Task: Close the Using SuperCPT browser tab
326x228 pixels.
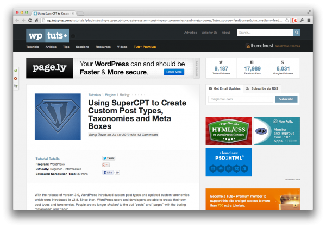Action: click(73, 14)
